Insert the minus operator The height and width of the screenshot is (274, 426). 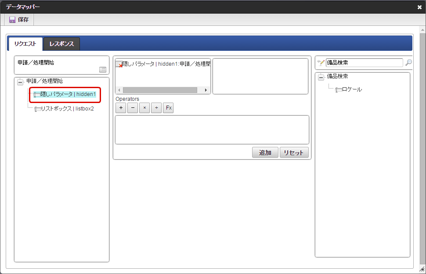[x=133, y=108]
